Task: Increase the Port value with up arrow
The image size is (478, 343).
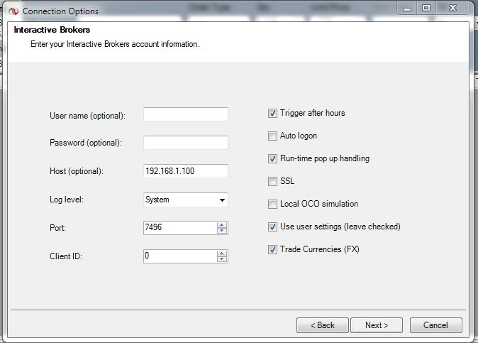Action: [222, 225]
